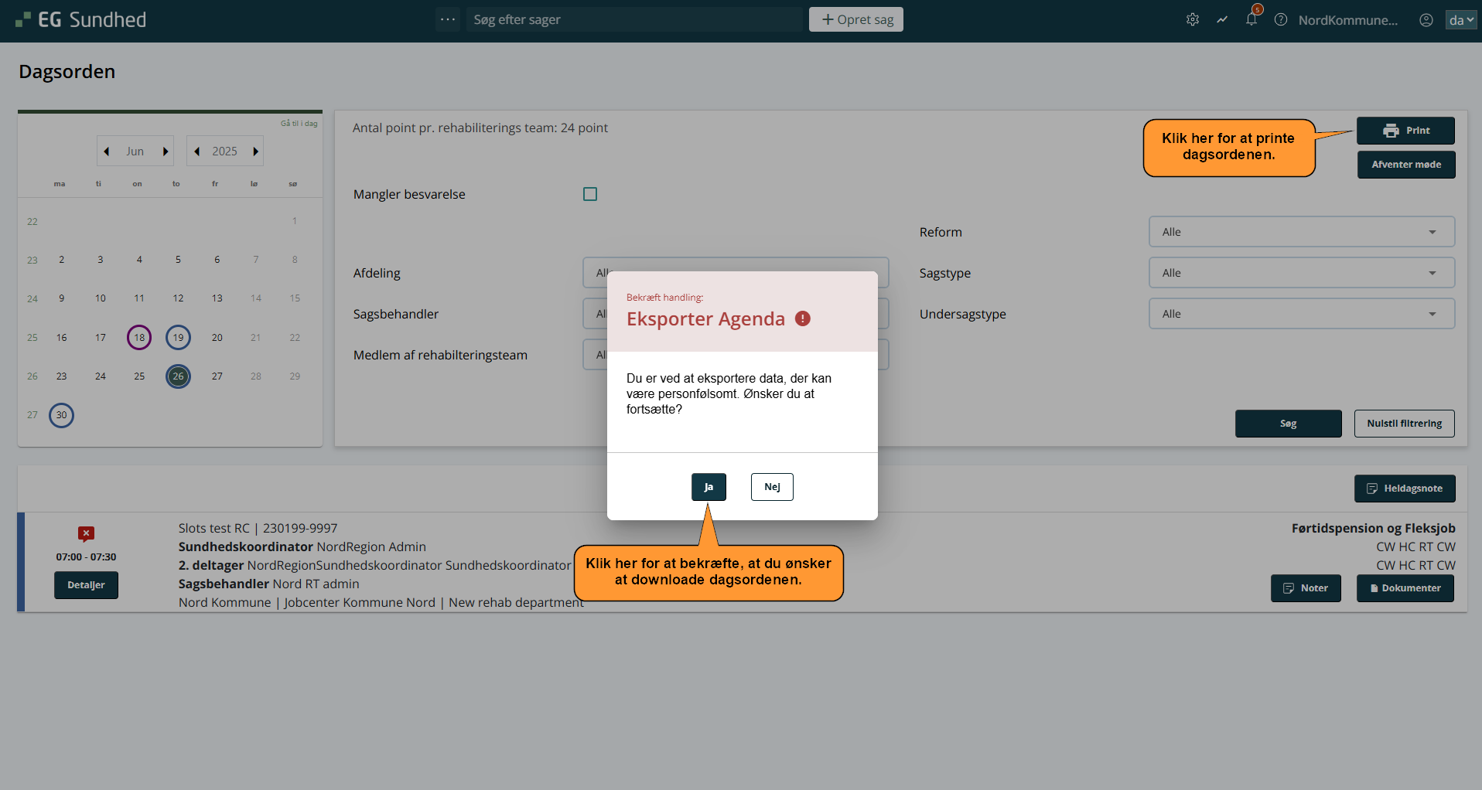Open the notifications bell
Viewport: 1482px width, 790px height.
coord(1252,19)
